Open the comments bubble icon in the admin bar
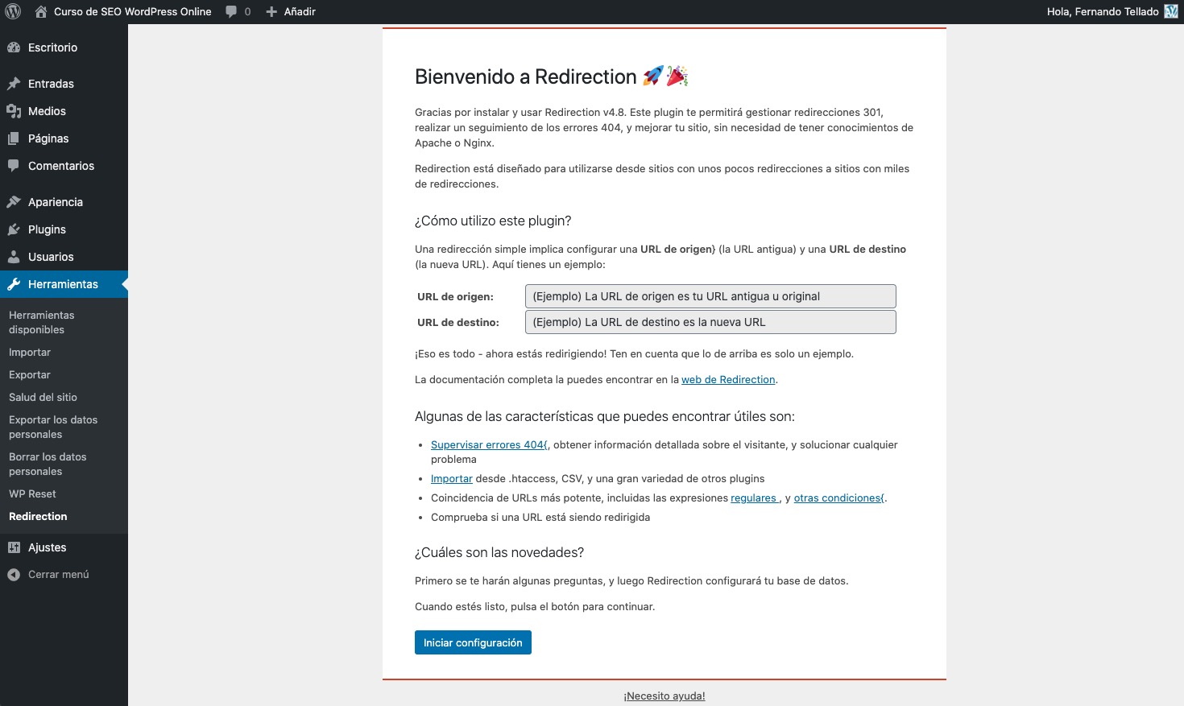 pyautogui.click(x=232, y=11)
